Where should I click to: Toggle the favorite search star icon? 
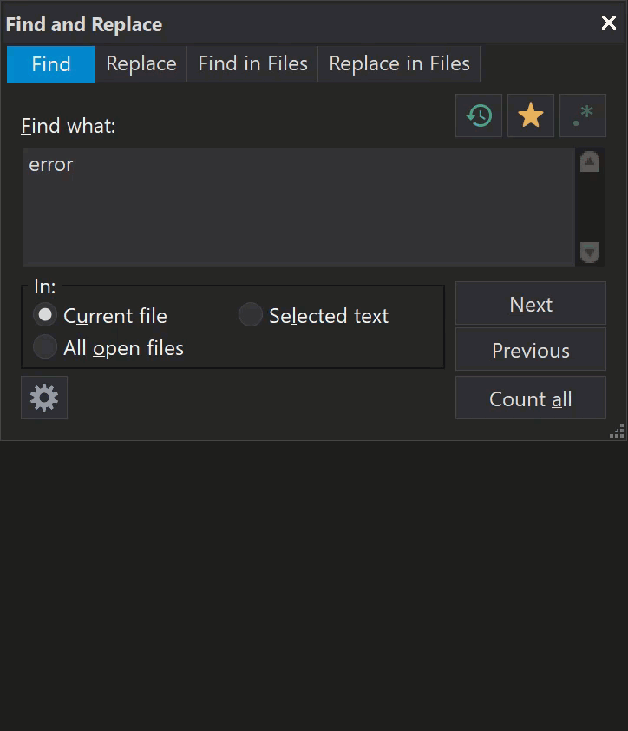click(530, 115)
